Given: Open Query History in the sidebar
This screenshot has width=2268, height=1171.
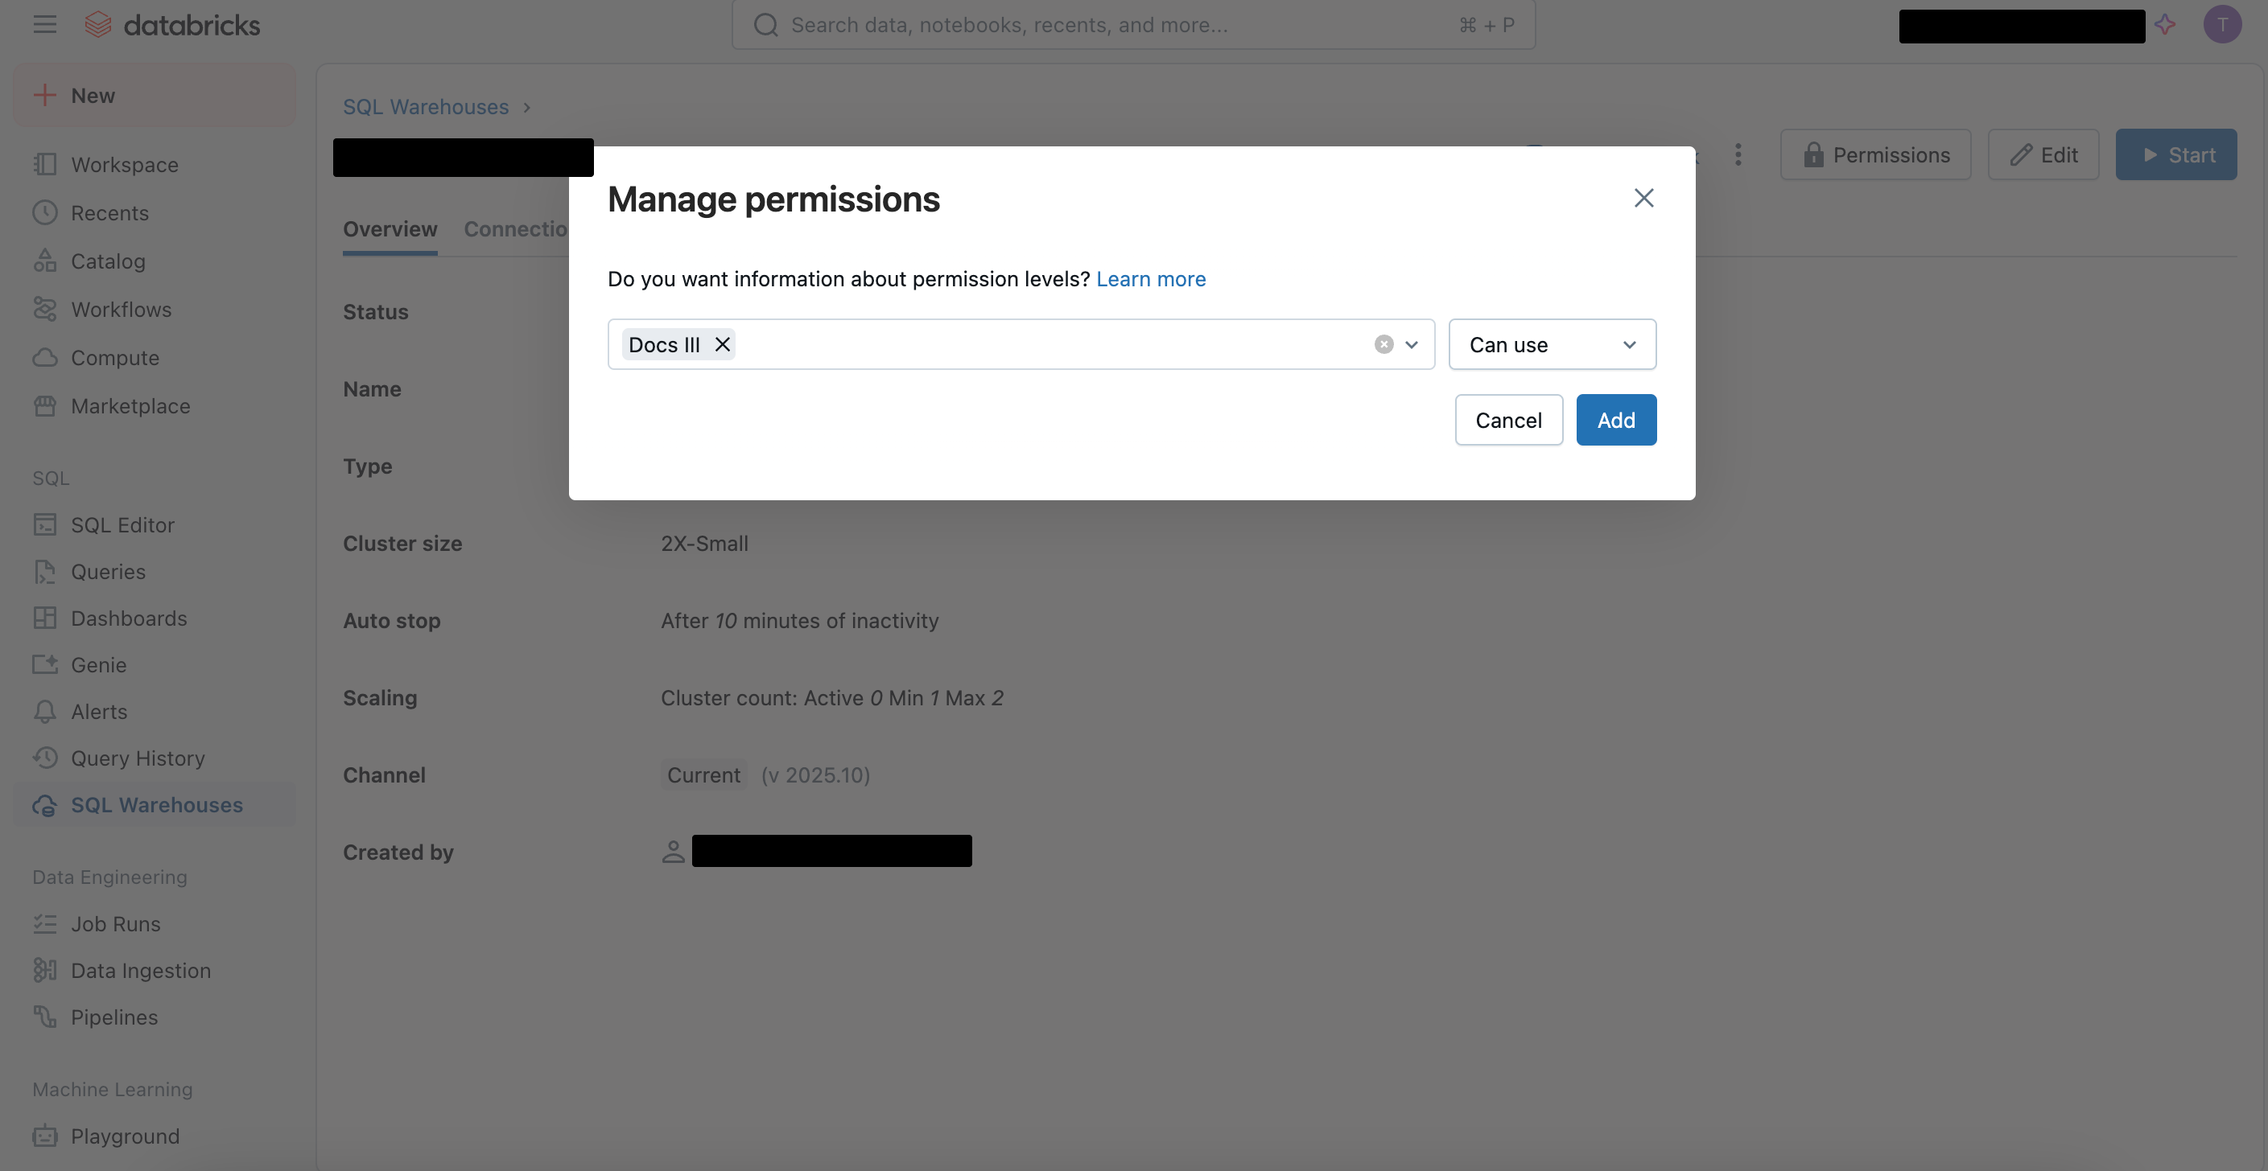Looking at the screenshot, I should [x=154, y=758].
